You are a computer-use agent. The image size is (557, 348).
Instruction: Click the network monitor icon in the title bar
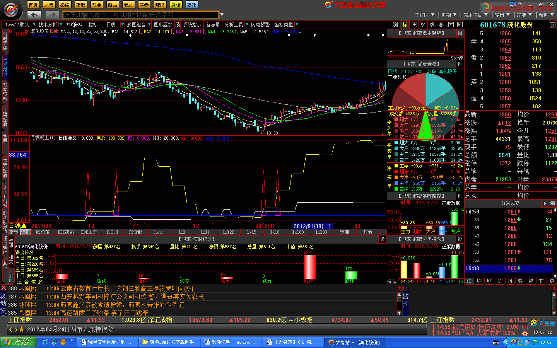(x=513, y=4)
